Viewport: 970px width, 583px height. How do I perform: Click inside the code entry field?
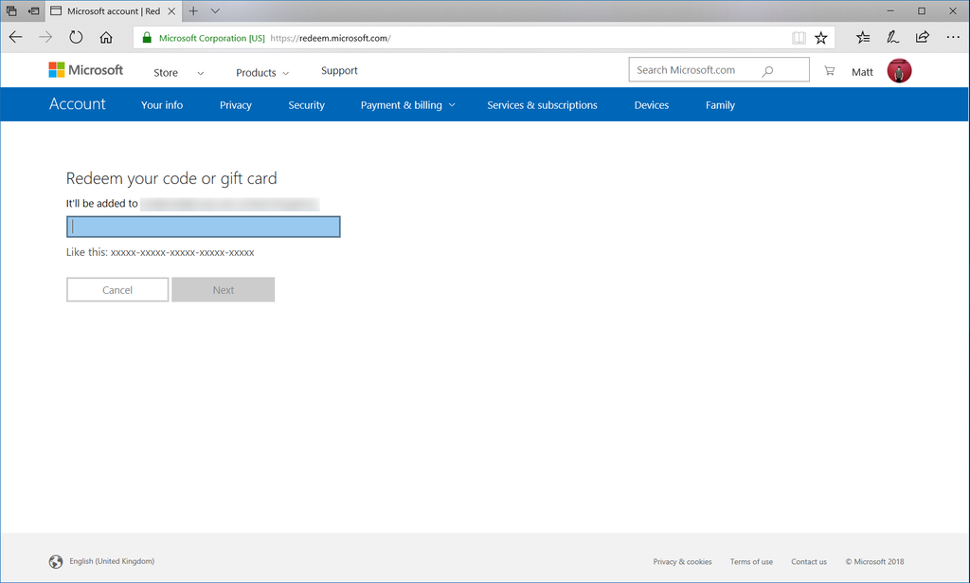tap(203, 226)
